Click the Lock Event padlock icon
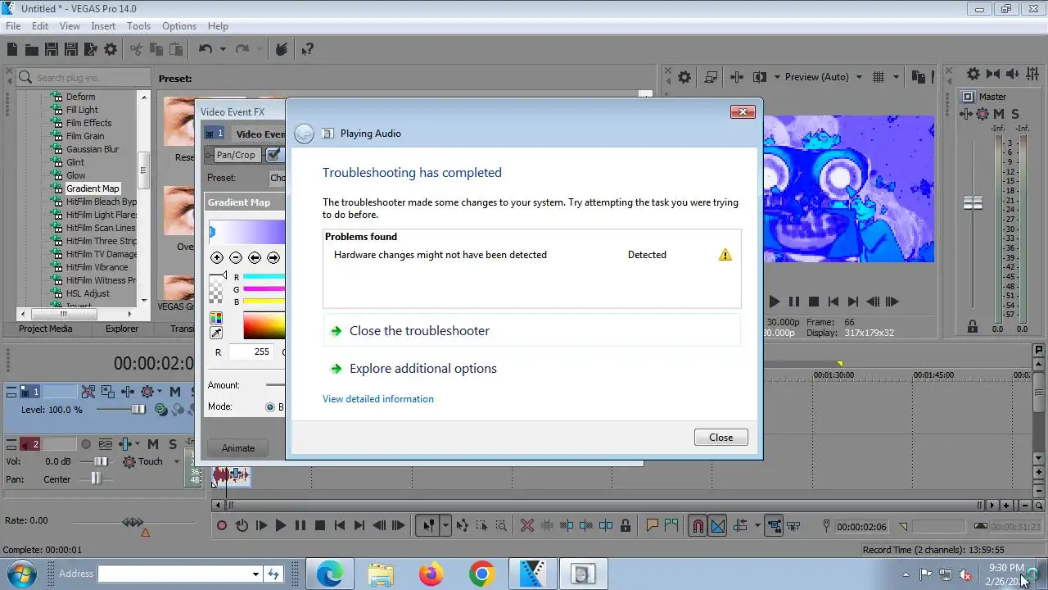Screen dimensions: 1048x590 (626, 526)
